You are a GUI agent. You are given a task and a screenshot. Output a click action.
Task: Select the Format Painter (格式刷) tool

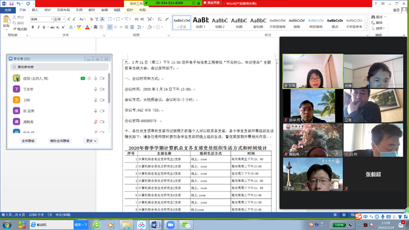pyautogui.click(x=20, y=29)
